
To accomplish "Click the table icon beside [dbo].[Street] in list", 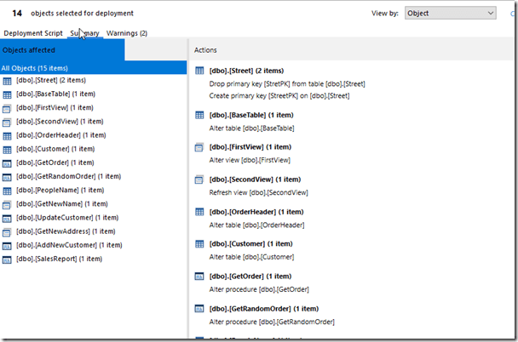I will pyautogui.click(x=8, y=81).
